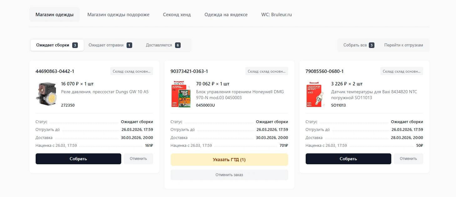Screen dimensions: 456x197
Task: Select the Магазин одежды tab
Action: pyautogui.click(x=54, y=15)
